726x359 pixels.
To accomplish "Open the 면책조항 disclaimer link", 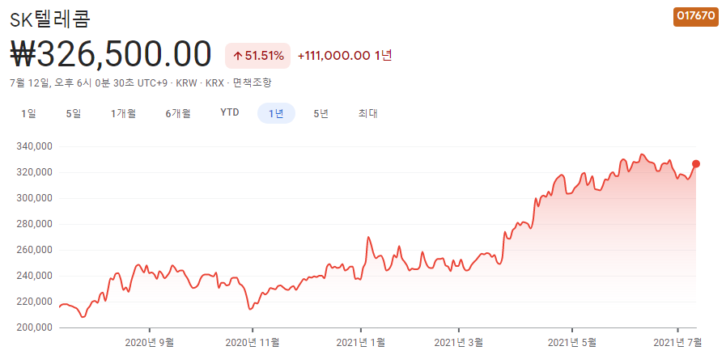I will click(252, 83).
